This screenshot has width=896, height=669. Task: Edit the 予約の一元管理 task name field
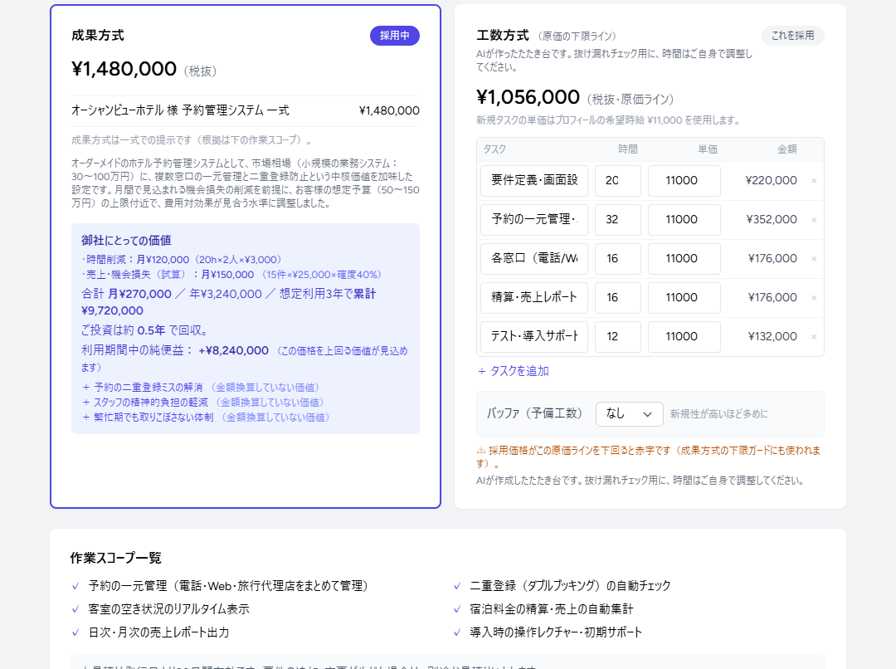[x=534, y=220]
